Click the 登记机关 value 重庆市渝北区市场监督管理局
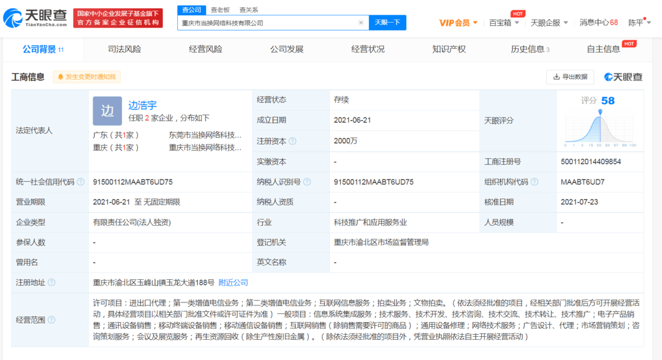This screenshot has height=360, width=662. click(381, 242)
